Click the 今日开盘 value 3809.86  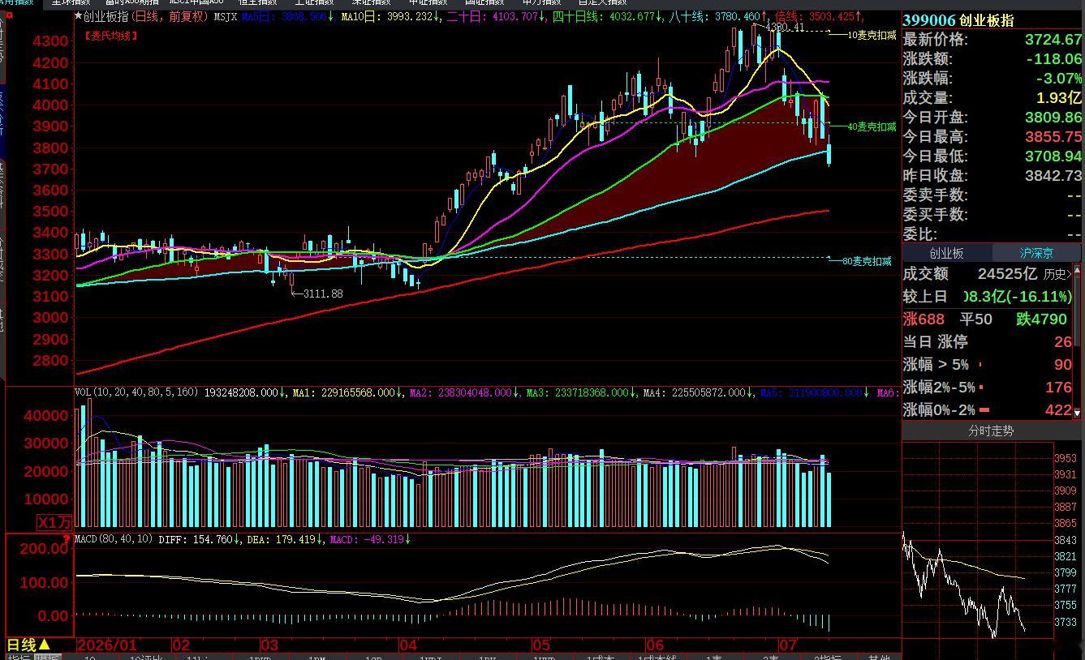[1053, 118]
